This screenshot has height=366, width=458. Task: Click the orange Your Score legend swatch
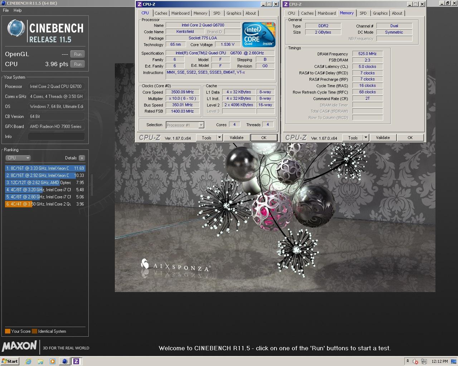(x=8, y=331)
